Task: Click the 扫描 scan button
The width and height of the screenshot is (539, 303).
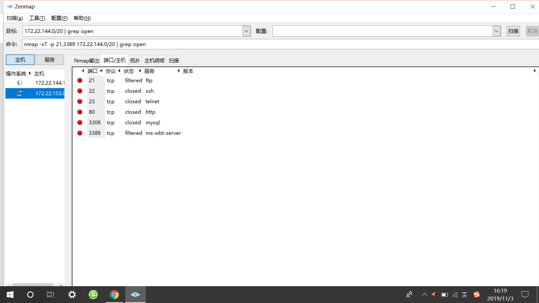Action: (513, 31)
